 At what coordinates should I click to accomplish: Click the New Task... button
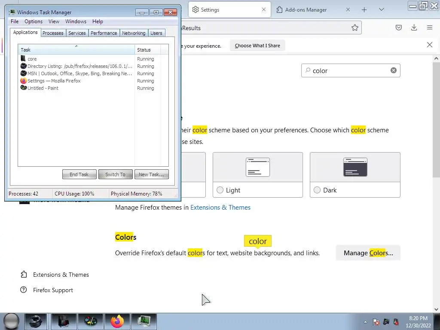(151, 174)
